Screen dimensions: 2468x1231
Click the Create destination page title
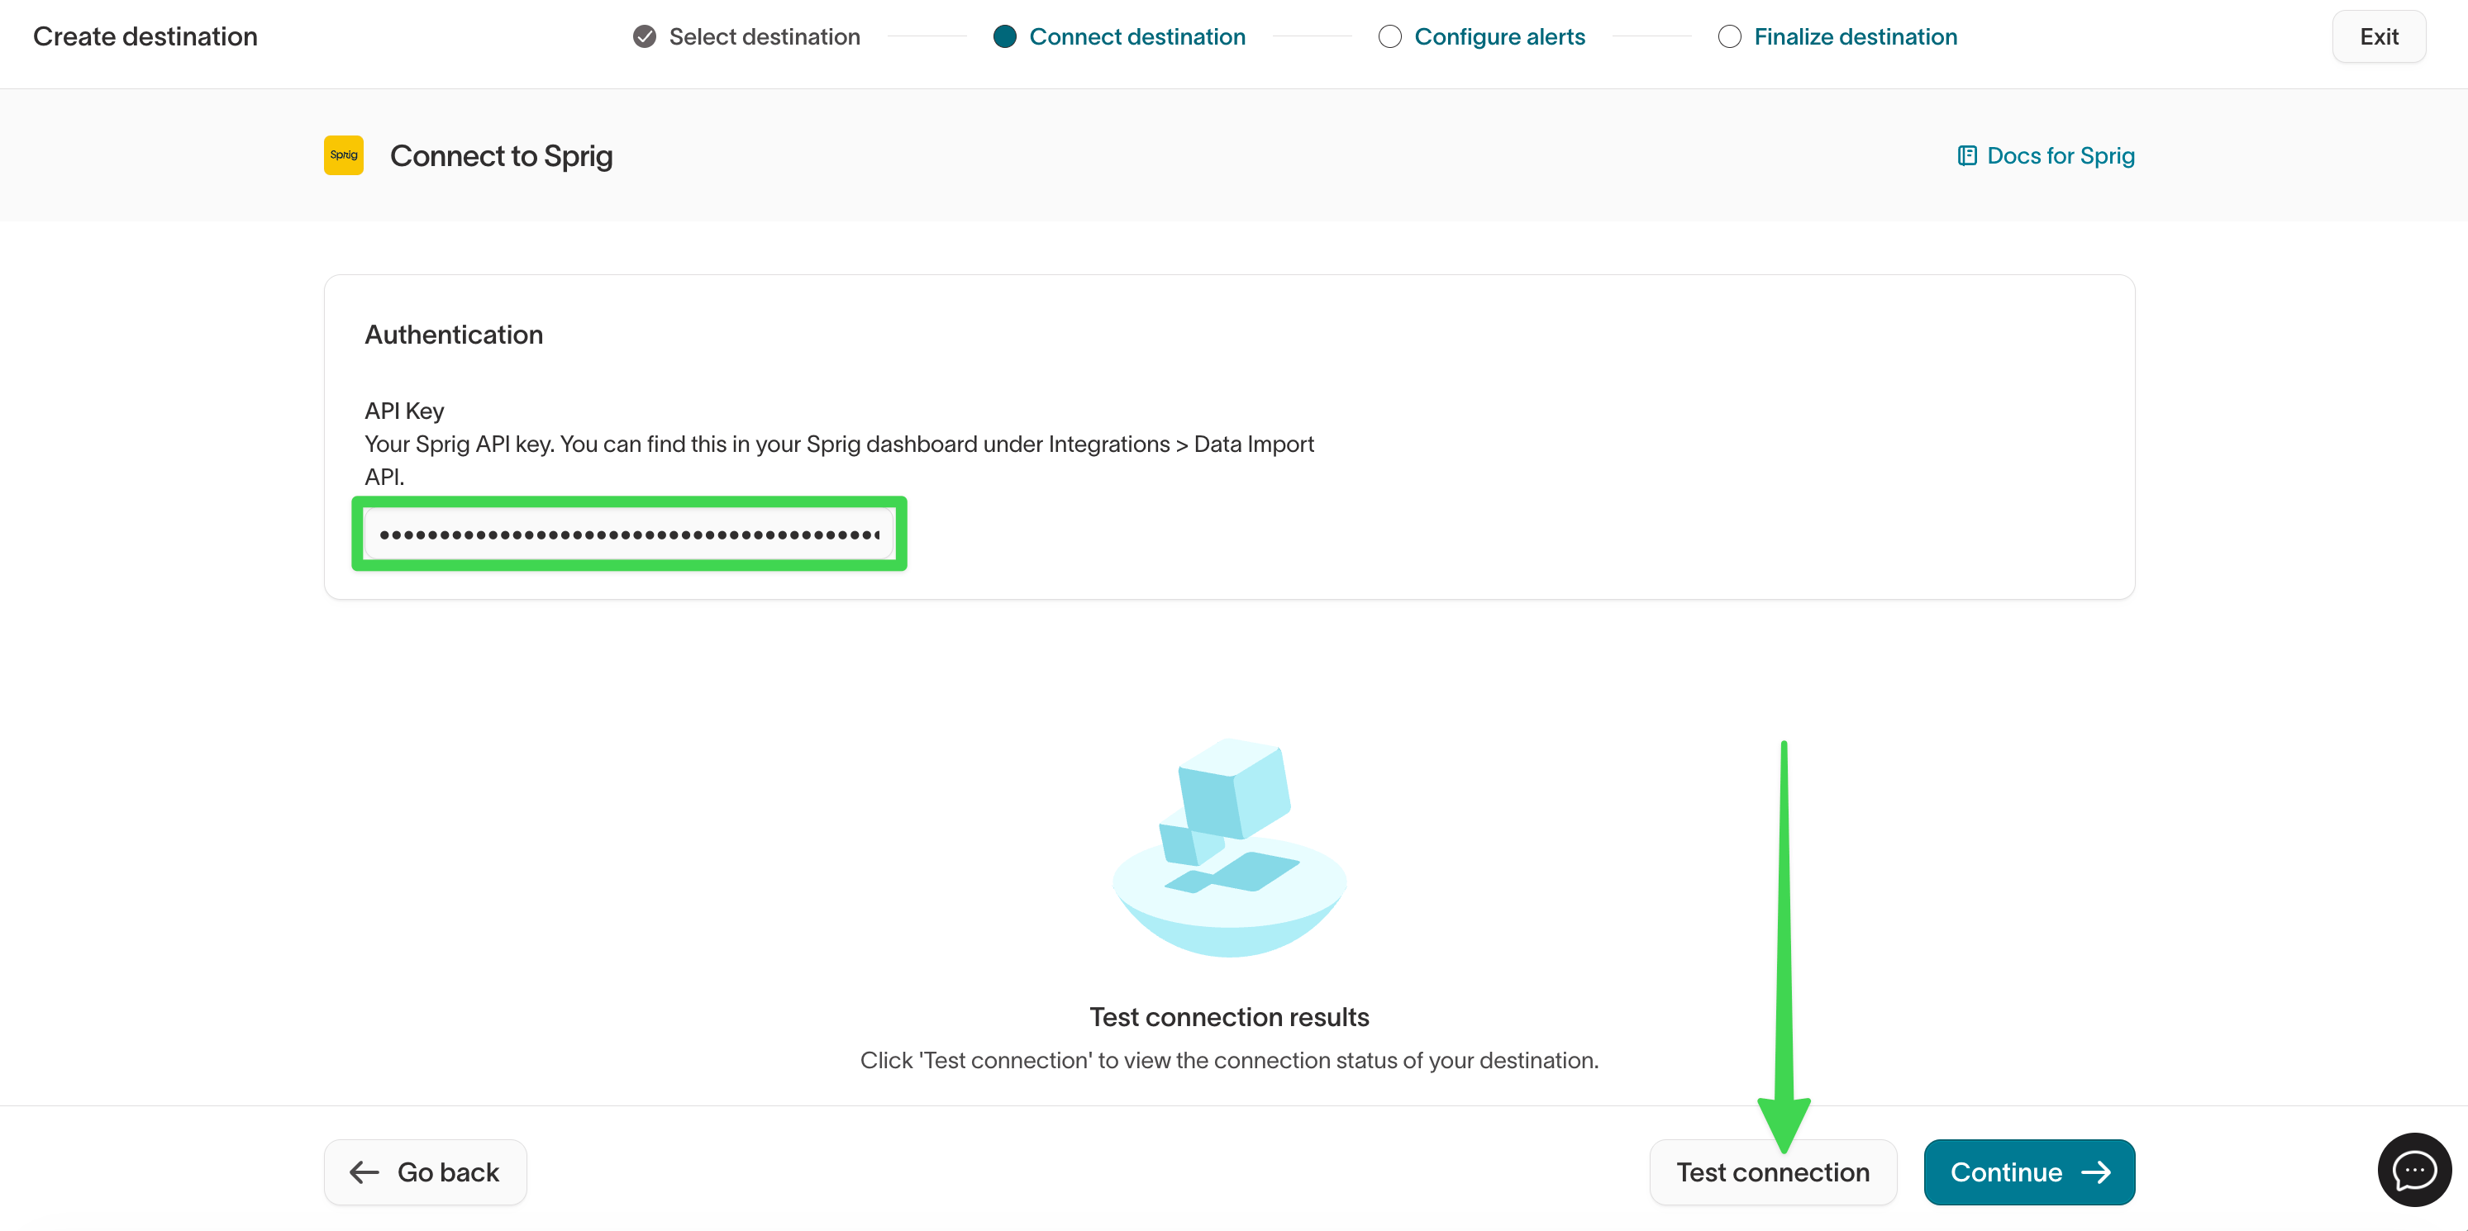[145, 36]
